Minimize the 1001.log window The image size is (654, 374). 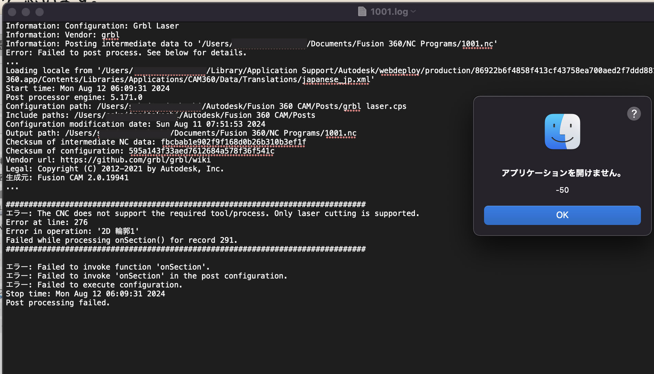[26, 12]
